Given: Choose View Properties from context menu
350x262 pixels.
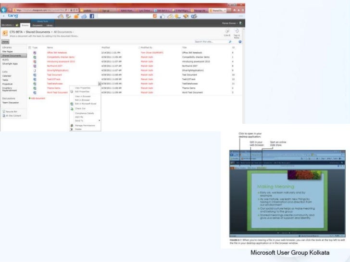Looking at the screenshot, I should point(83,88).
